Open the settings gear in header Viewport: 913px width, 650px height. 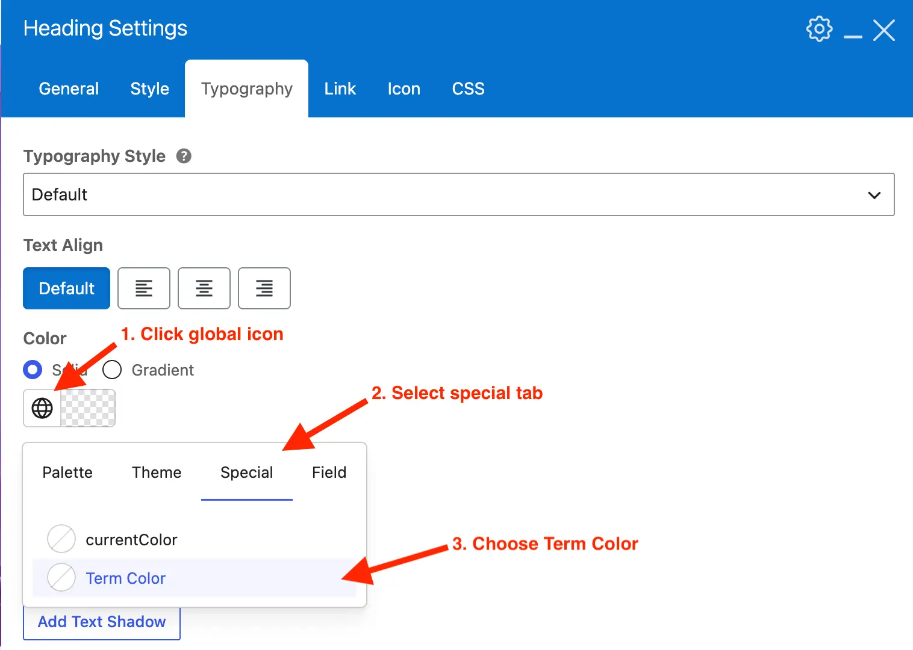[819, 29]
